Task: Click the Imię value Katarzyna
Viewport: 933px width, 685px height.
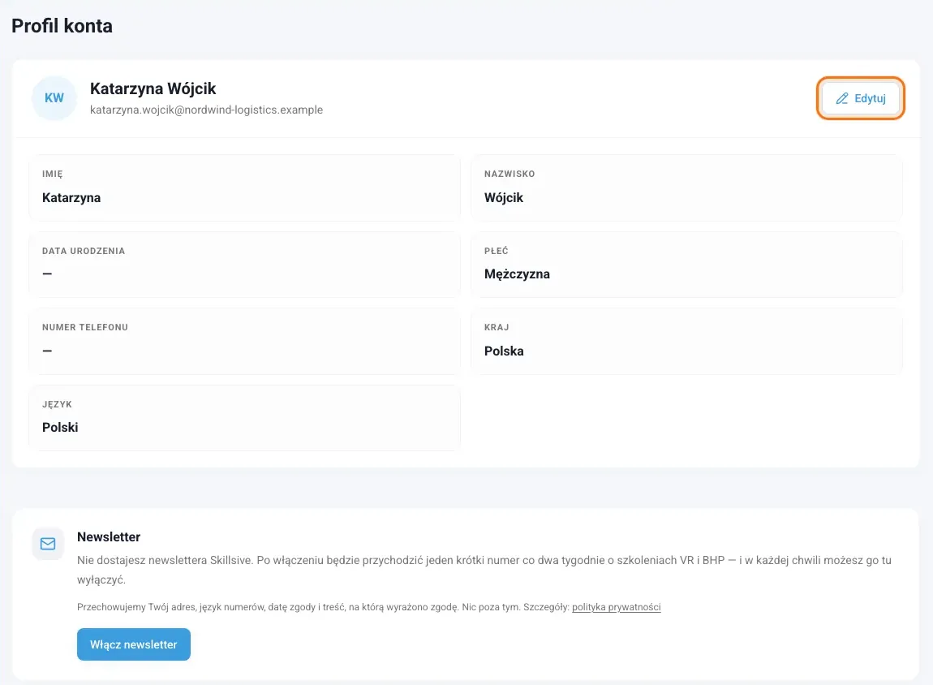Action: coord(71,197)
